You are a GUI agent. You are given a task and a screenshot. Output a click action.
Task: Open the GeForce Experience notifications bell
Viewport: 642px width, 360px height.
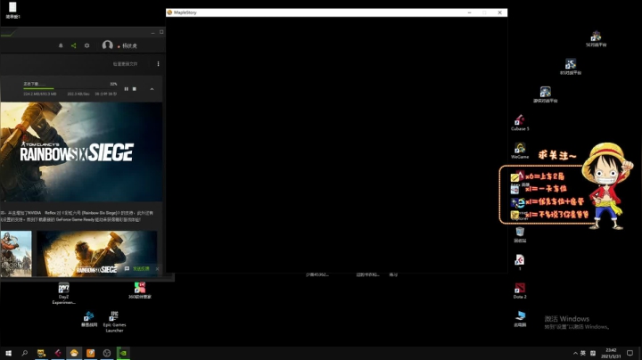coord(61,45)
